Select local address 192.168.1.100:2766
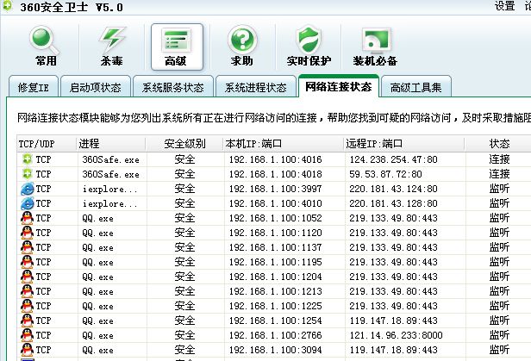This screenshot has height=361, width=531. (x=275, y=335)
